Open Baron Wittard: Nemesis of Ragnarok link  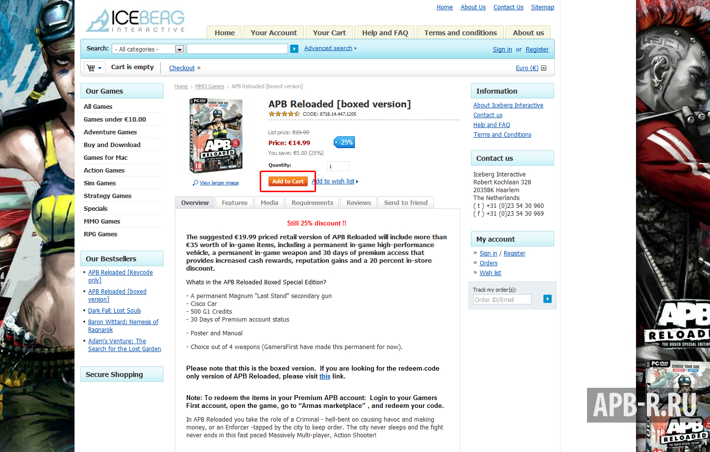123,326
